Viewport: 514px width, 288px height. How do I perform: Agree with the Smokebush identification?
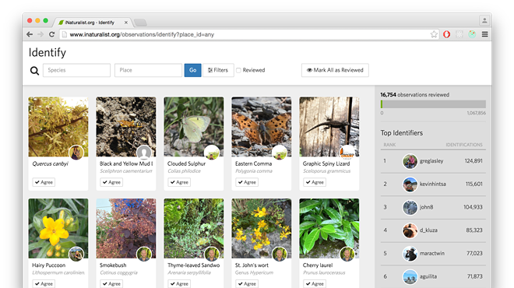[111, 284]
